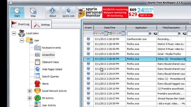Image resolution: width=191 pixels, height=107 pixels.
Task: Click event icon of 2:29:57 PM row
Action: (88, 98)
